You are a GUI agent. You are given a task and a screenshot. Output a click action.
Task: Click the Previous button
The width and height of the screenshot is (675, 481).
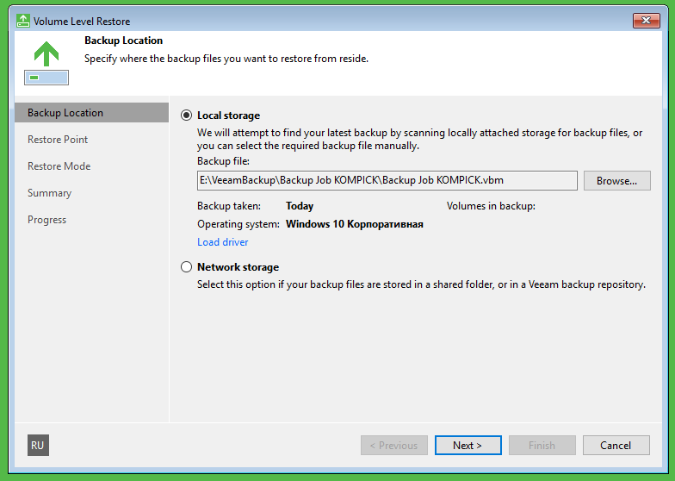[393, 446]
